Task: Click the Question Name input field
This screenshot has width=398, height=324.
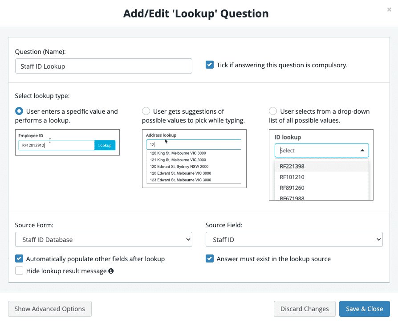Action: coord(104,66)
